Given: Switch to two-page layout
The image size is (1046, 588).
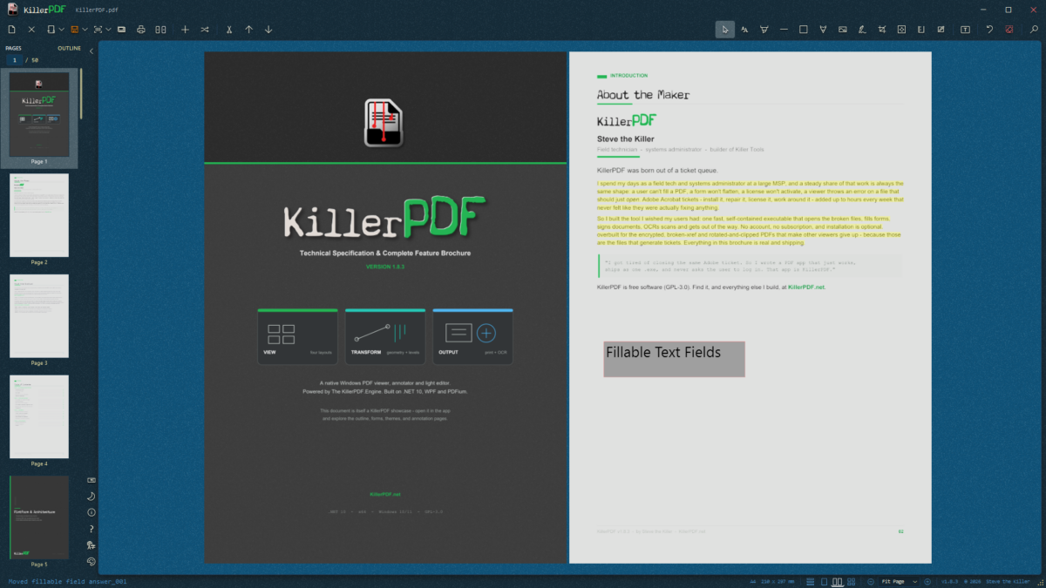Looking at the screenshot, I should pos(838,581).
